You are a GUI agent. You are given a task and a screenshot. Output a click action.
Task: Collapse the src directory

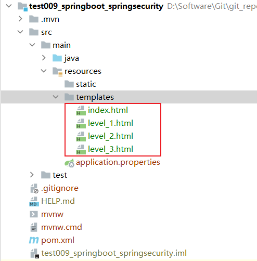(x=20, y=32)
